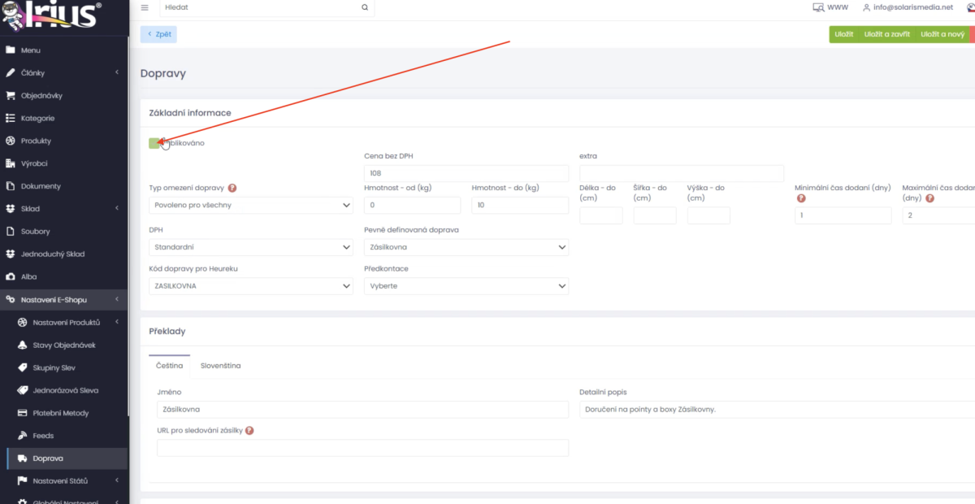The width and height of the screenshot is (975, 504).
Task: Click the Stavy Objednávek bell icon
Action: pyautogui.click(x=23, y=345)
